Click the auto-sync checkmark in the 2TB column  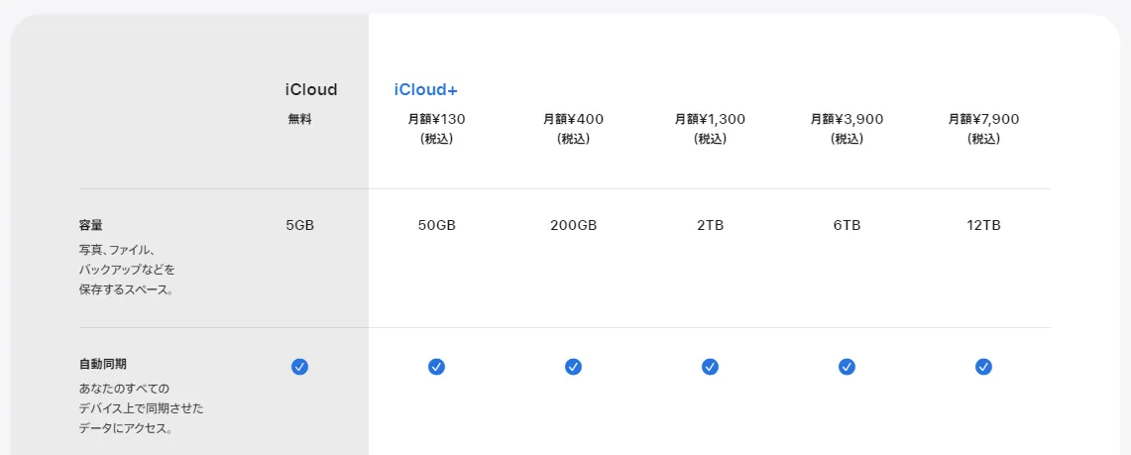(x=710, y=367)
